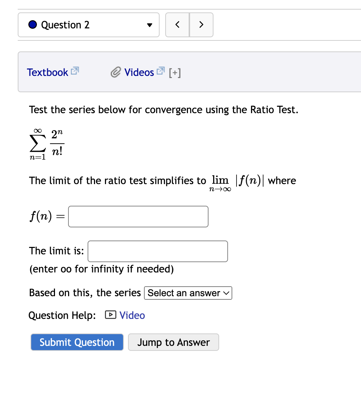This screenshot has width=361, height=420.
Task: Click the video play icon in Question Help
Action: [110, 315]
